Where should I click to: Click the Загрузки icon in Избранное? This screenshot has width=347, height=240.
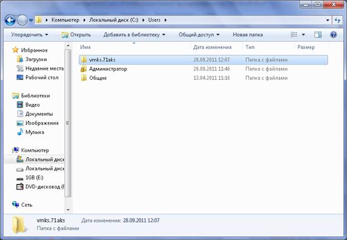[x=20, y=59]
